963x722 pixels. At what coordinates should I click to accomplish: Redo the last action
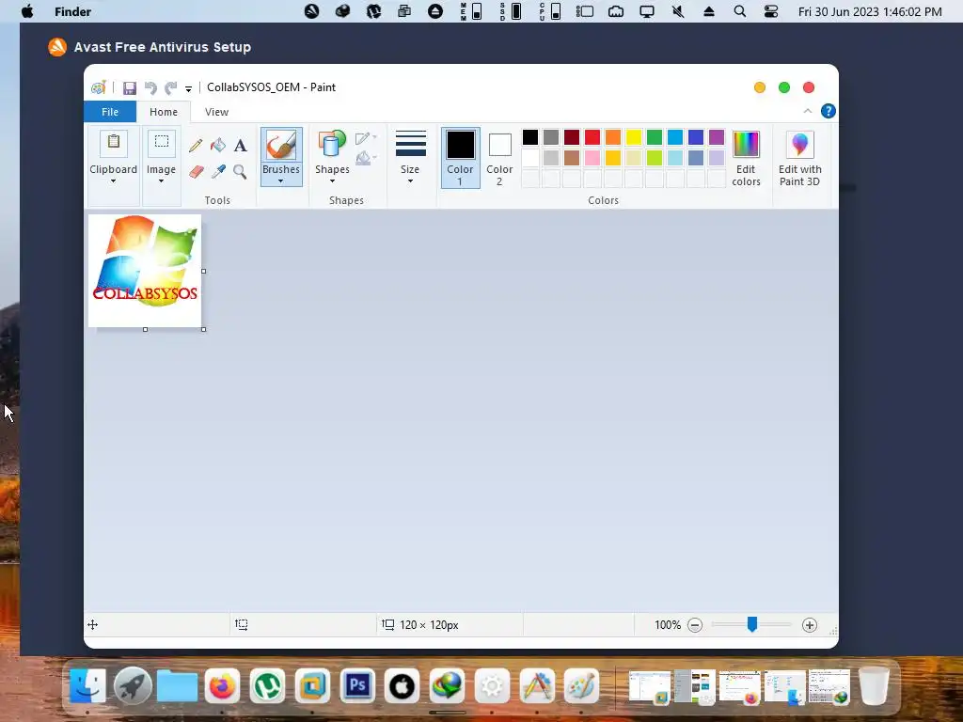coord(171,87)
